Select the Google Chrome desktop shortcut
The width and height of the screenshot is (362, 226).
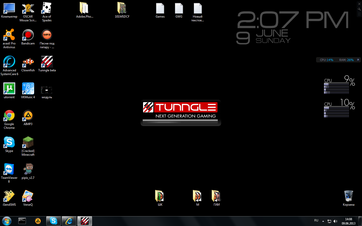point(9,120)
